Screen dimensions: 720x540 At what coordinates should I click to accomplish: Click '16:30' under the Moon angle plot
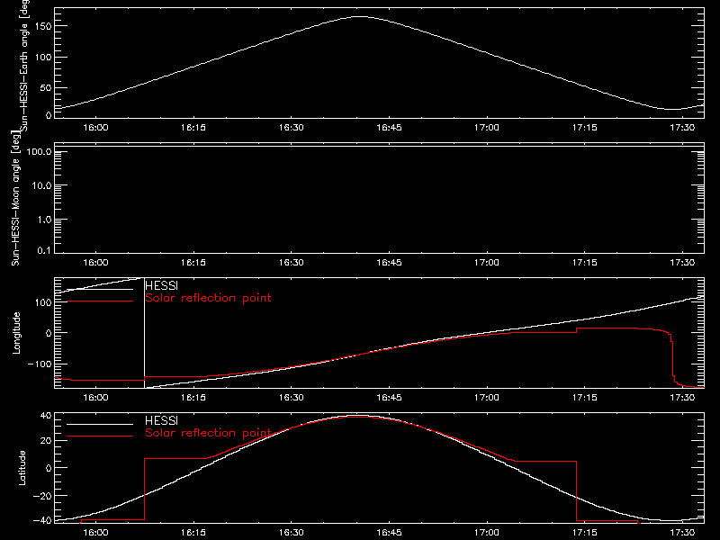pyautogui.click(x=291, y=262)
